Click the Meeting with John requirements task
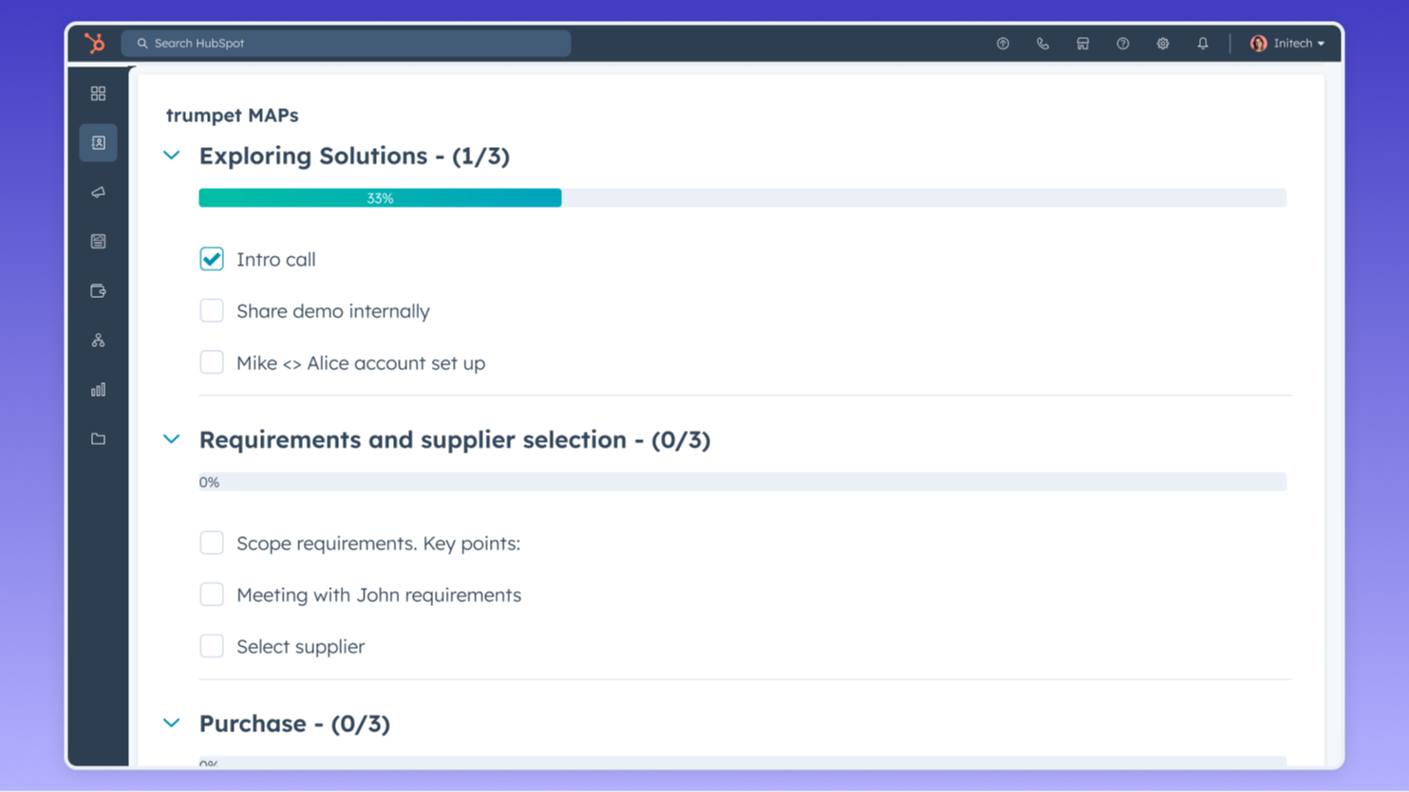The width and height of the screenshot is (1409, 792). [x=378, y=595]
